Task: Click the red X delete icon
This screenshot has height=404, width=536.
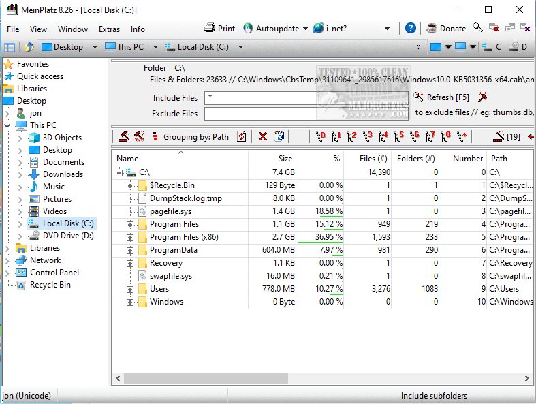Action: [x=262, y=137]
